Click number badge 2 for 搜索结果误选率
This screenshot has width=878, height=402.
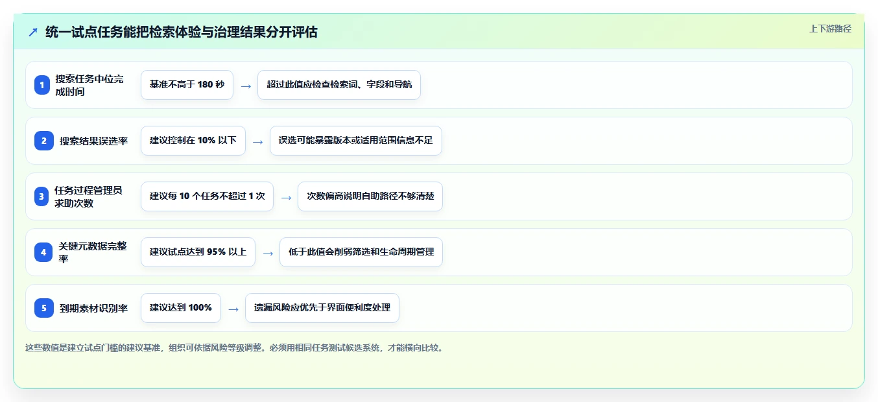(44, 141)
